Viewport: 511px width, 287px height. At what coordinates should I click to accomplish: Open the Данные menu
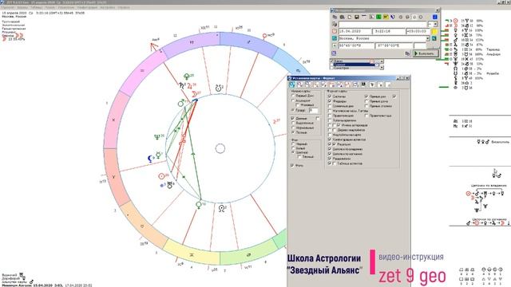(22, 7)
